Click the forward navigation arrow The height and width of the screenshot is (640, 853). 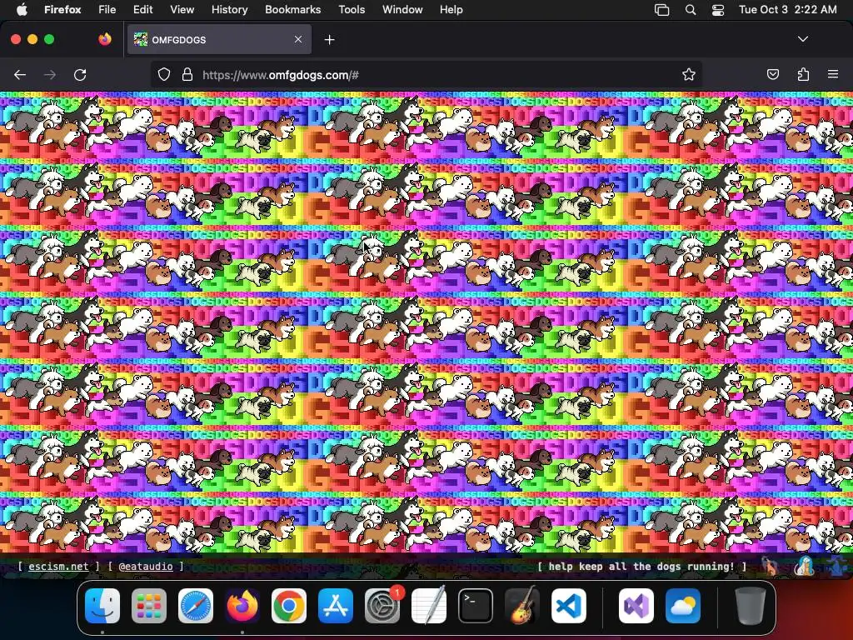tap(49, 75)
